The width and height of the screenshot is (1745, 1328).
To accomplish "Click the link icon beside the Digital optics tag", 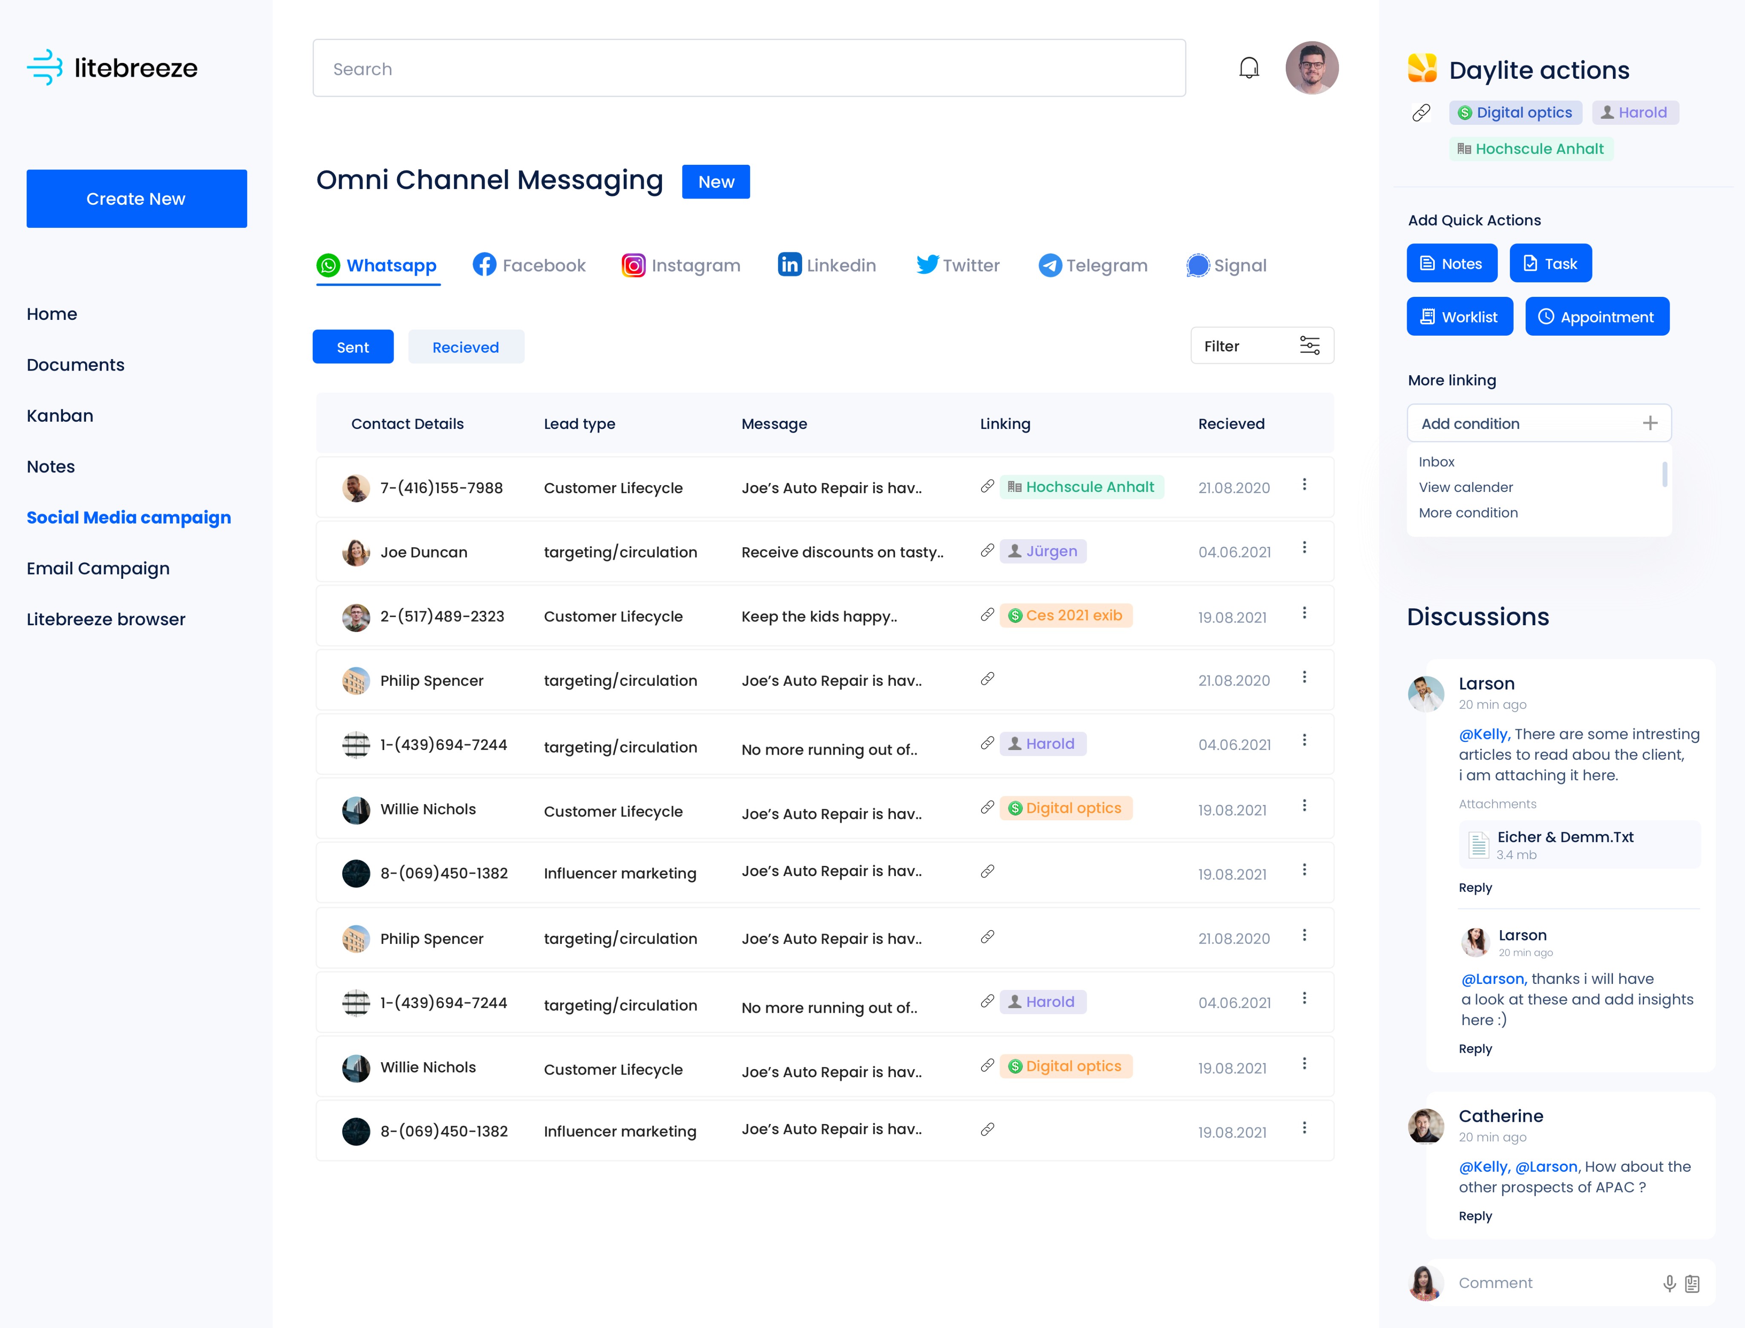I will pos(1421,113).
